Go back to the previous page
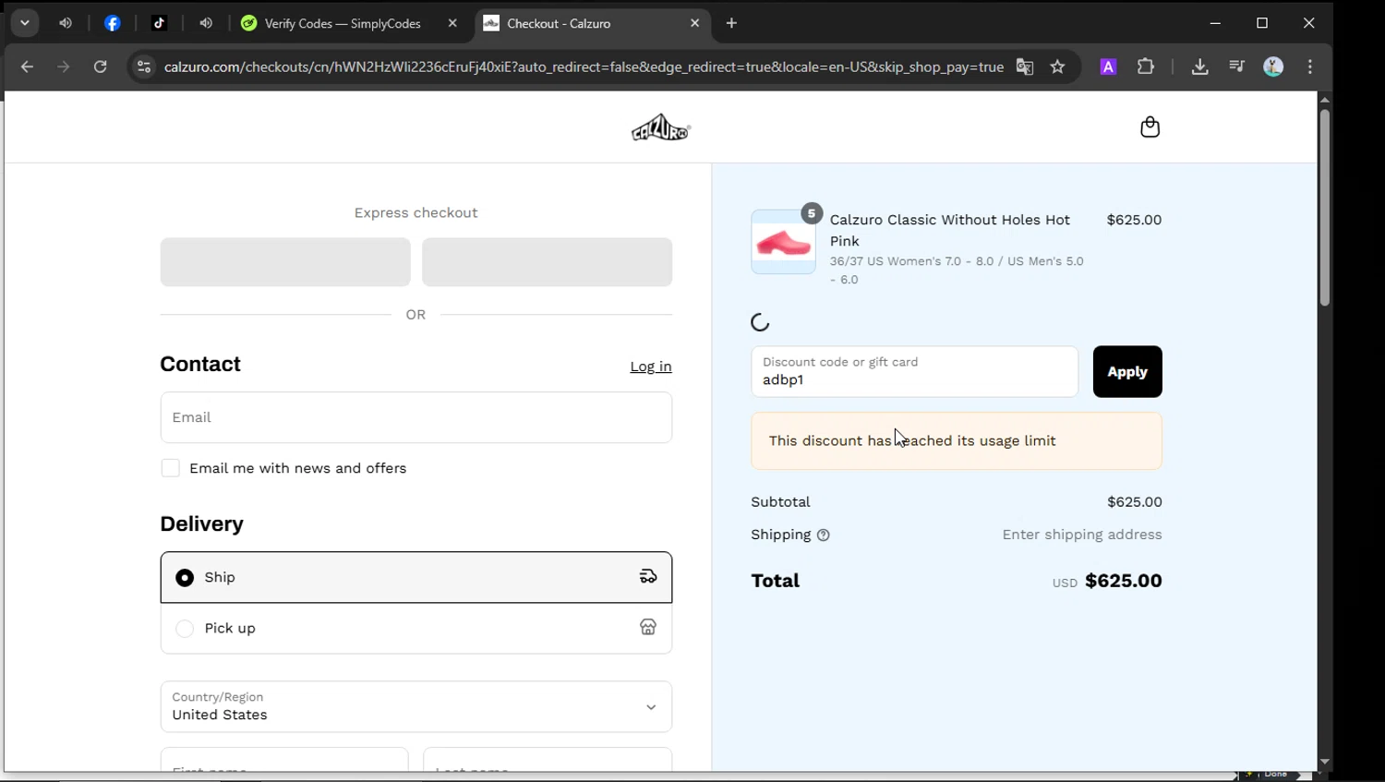The height and width of the screenshot is (782, 1385). (27, 66)
